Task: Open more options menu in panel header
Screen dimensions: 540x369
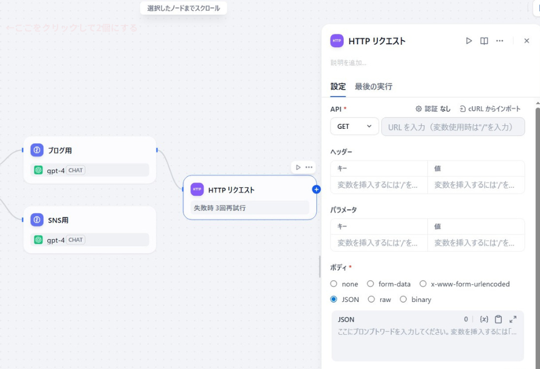Action: (x=500, y=41)
